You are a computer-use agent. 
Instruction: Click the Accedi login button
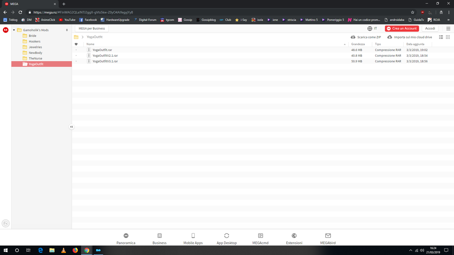430,28
